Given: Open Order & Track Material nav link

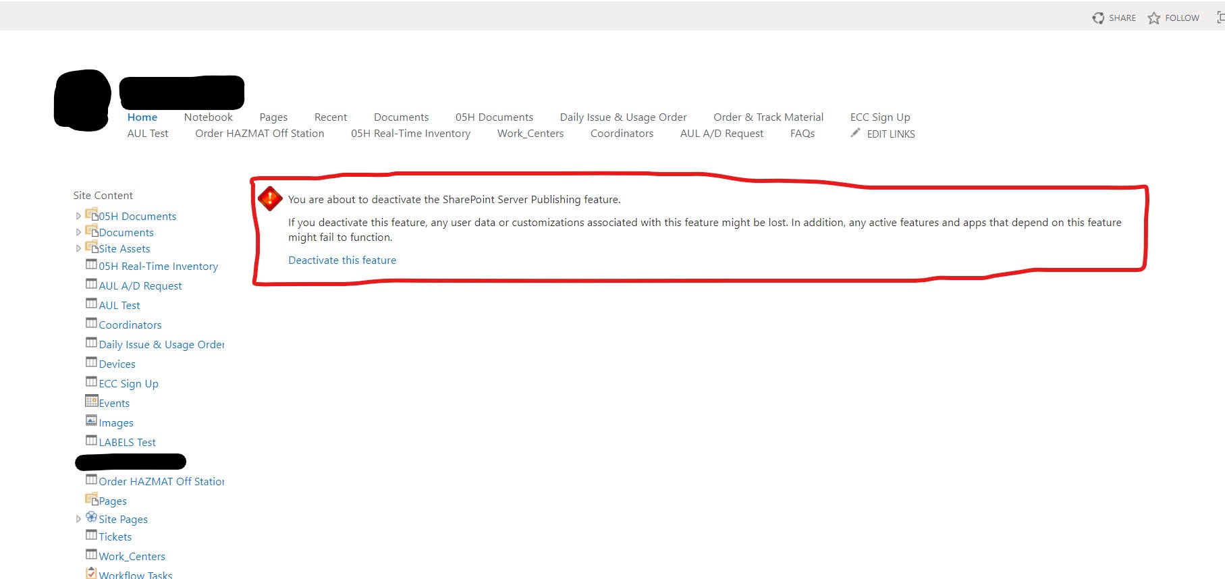Looking at the screenshot, I should click(769, 117).
